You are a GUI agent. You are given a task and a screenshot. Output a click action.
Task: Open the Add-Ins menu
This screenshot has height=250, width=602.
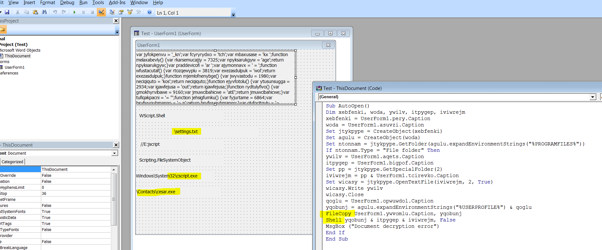coord(117,3)
